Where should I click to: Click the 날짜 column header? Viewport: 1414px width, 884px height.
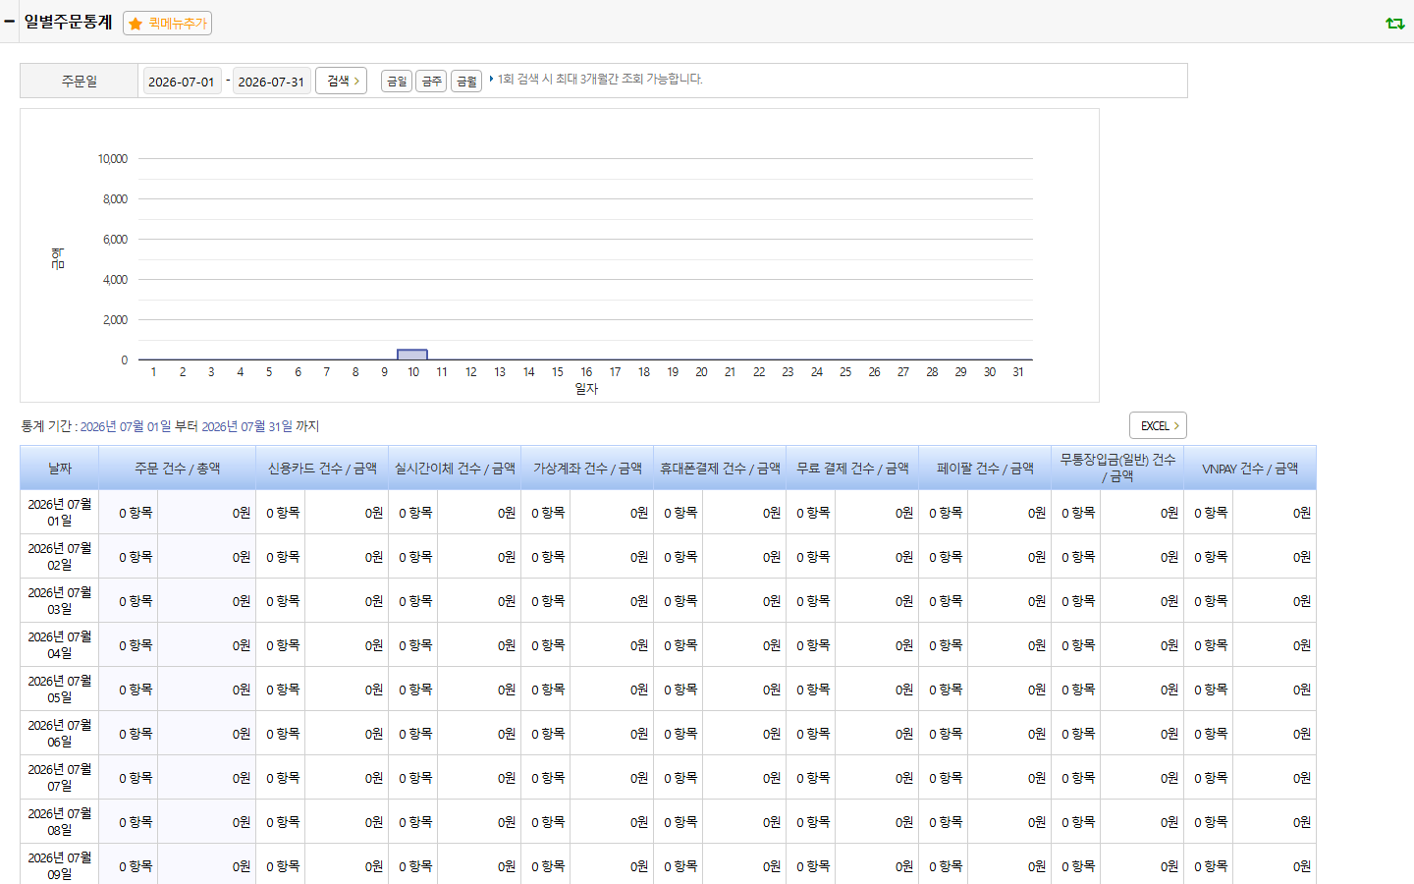point(59,469)
